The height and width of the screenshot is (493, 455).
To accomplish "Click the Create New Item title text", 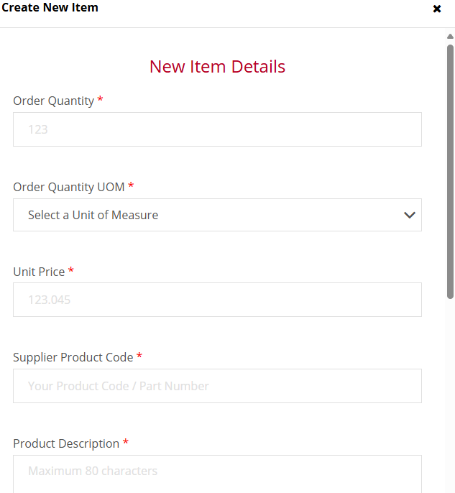I will coord(50,7).
